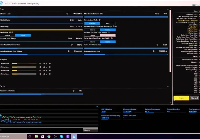Screen dimensions: 200x139
Task: Reset Max Non Turbo Boost Ratio
Action: point(158,14)
